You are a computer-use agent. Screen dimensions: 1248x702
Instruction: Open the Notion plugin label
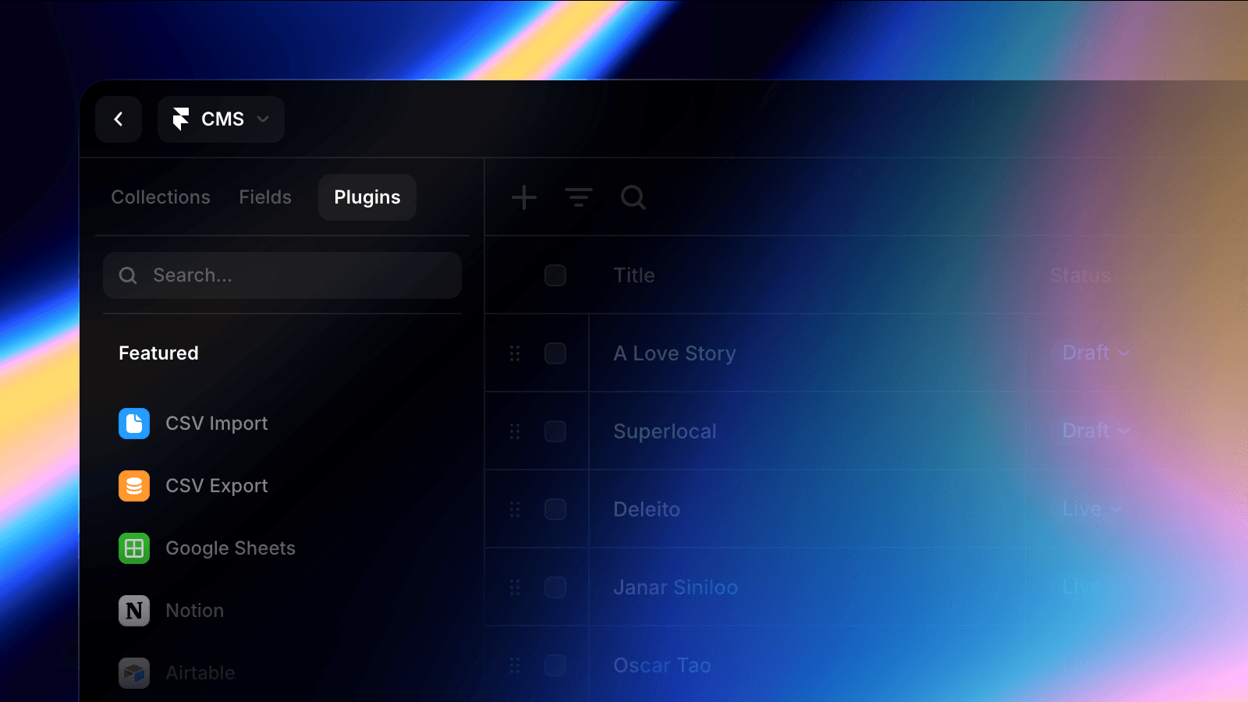point(195,611)
